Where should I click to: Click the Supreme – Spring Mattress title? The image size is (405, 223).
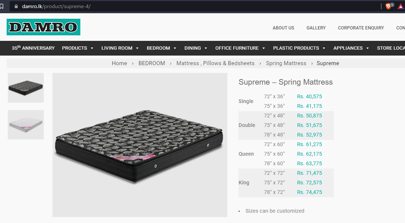tap(286, 82)
